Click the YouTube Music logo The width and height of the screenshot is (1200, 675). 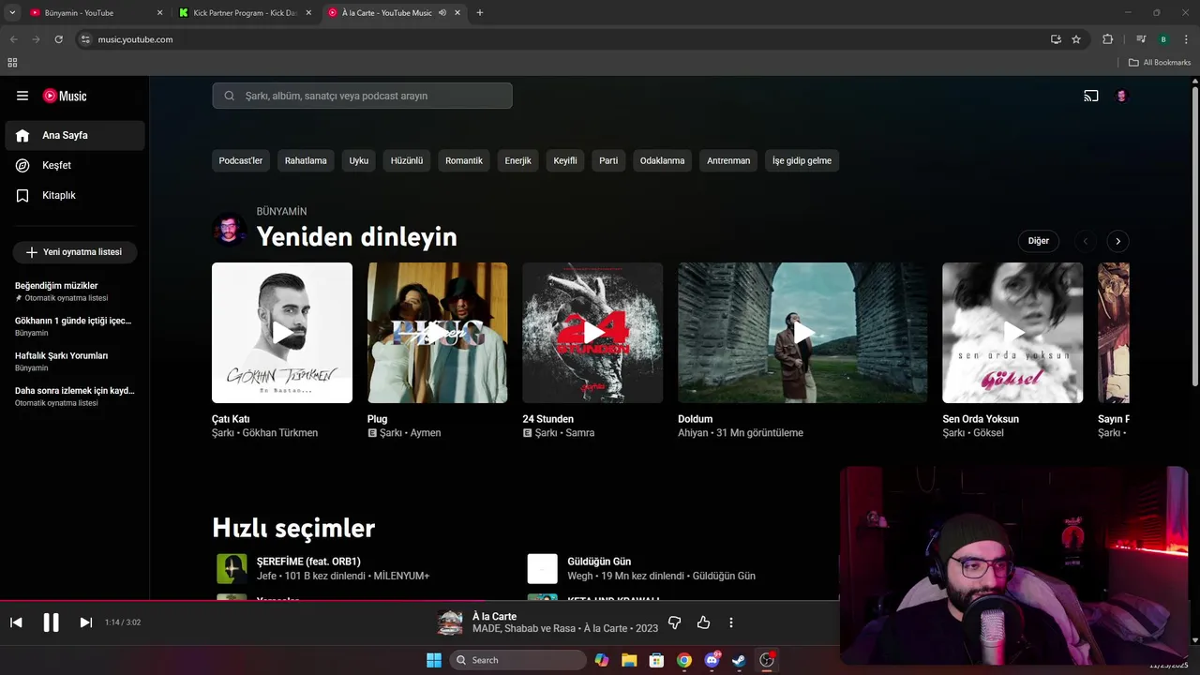click(x=65, y=96)
